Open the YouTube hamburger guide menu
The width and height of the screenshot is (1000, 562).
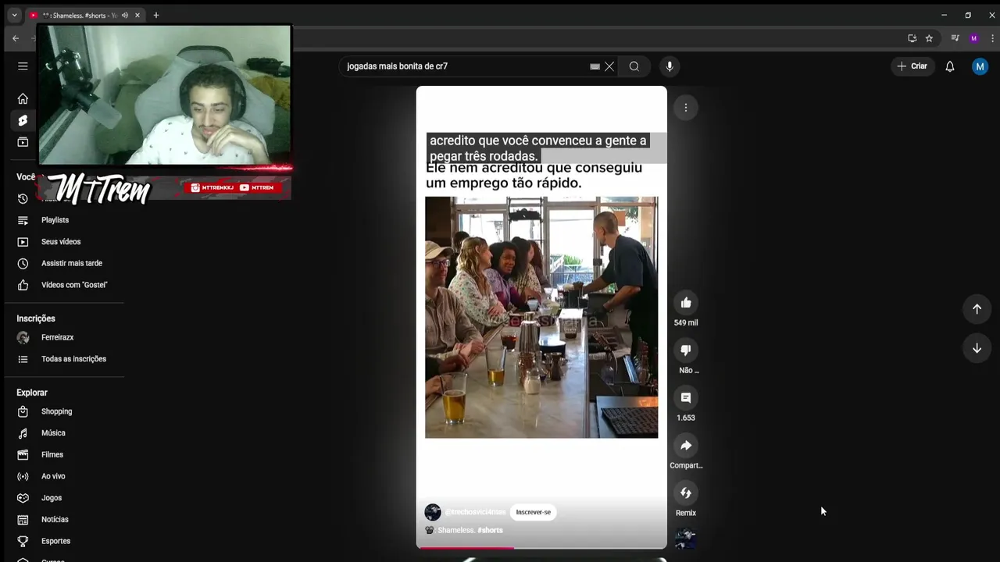(x=23, y=66)
